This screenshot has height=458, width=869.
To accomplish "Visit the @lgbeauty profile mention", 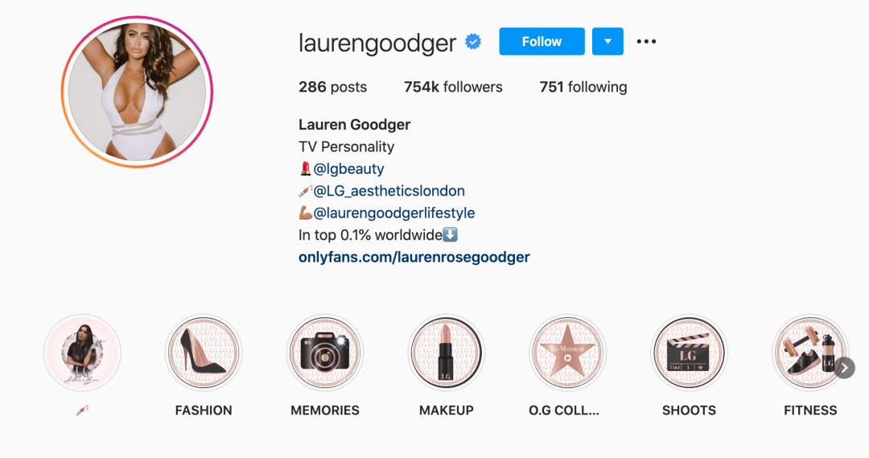I will pyautogui.click(x=348, y=168).
